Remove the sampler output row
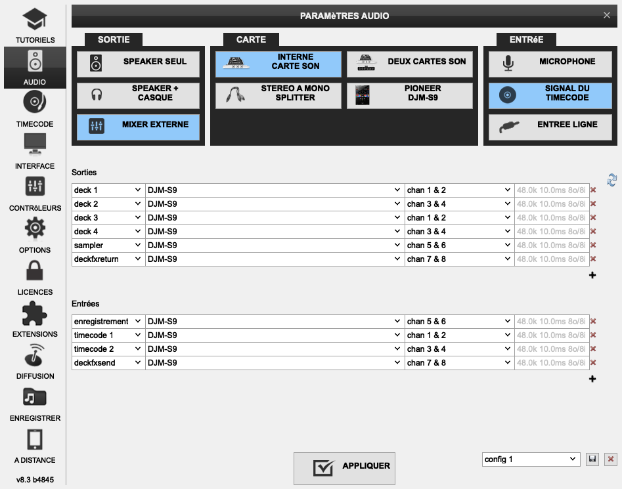Screen dimensions: 622x489 click(x=593, y=245)
